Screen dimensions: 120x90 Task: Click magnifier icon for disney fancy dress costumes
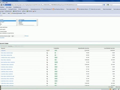tap(47, 79)
